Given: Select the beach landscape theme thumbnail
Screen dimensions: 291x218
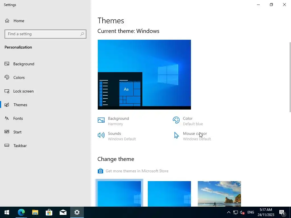Looking at the screenshot, I should pyautogui.click(x=219, y=194).
